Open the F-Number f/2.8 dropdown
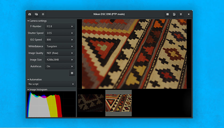The image size is (224, 128). point(60,26)
